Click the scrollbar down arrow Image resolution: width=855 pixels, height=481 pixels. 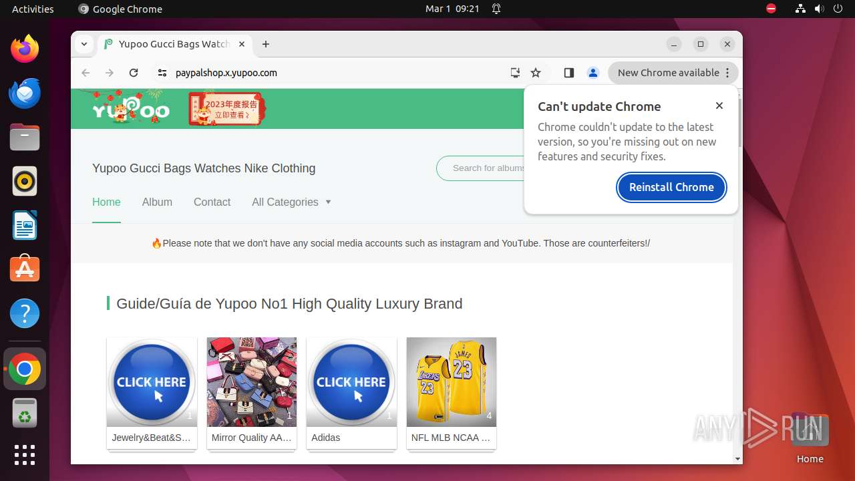[738, 459]
